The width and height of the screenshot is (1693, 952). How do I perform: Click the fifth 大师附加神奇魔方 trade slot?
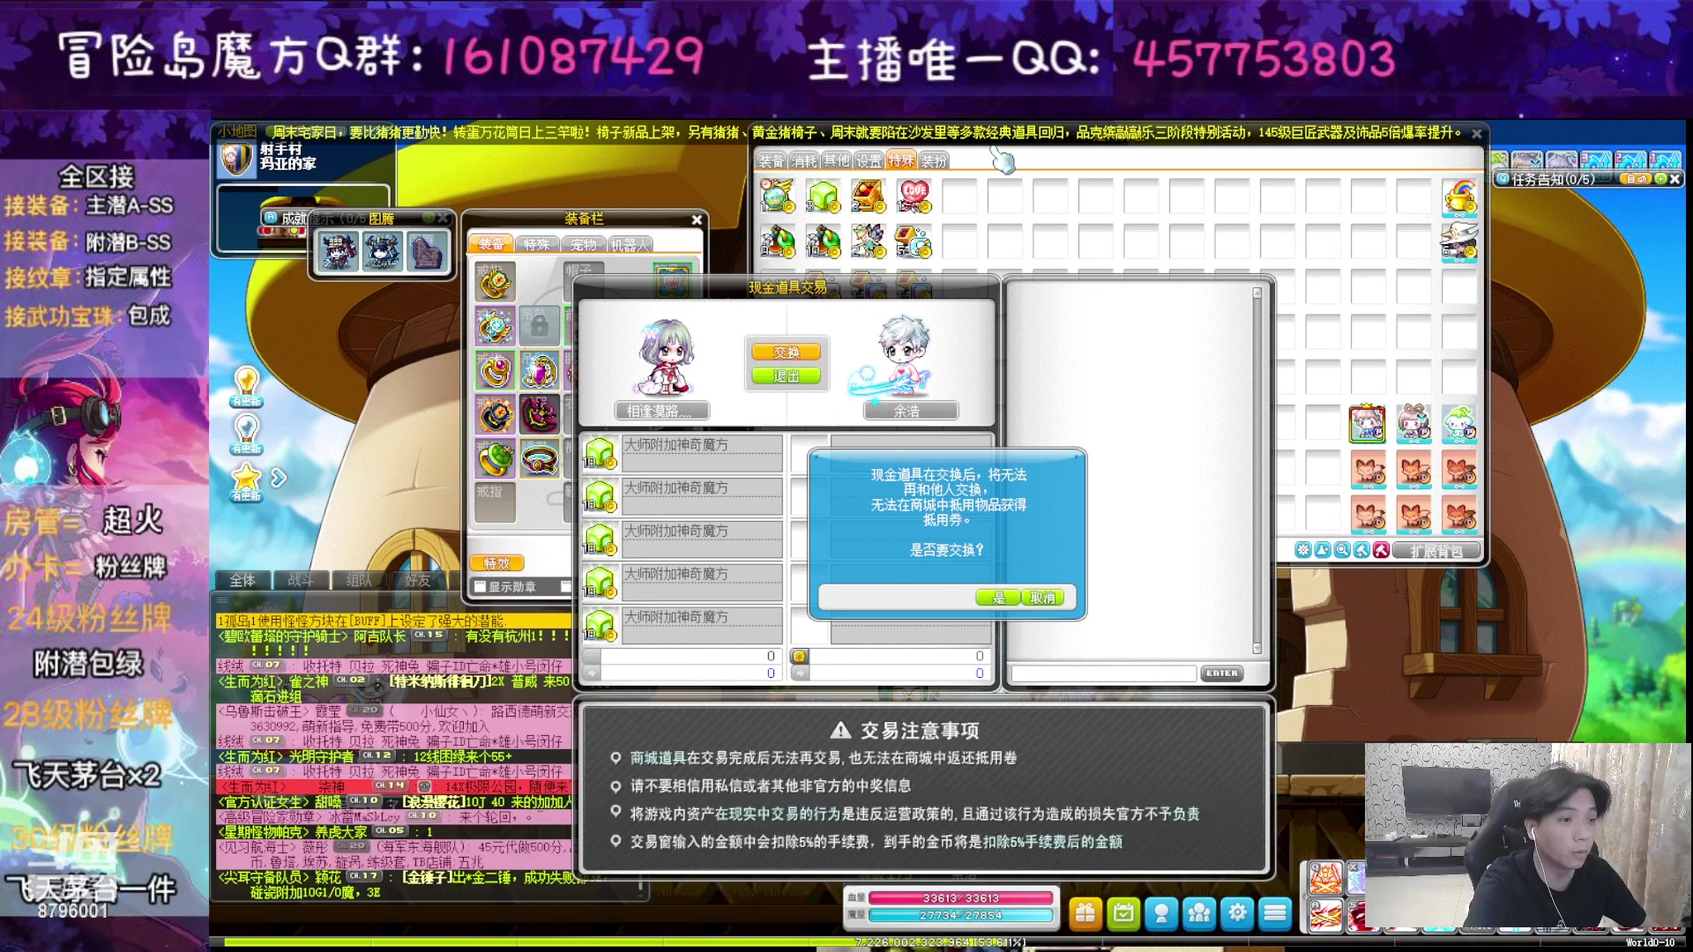[682, 626]
